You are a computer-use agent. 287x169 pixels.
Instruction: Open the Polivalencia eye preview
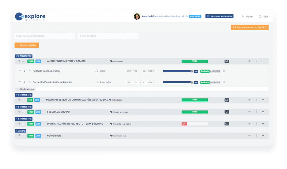[249, 135]
